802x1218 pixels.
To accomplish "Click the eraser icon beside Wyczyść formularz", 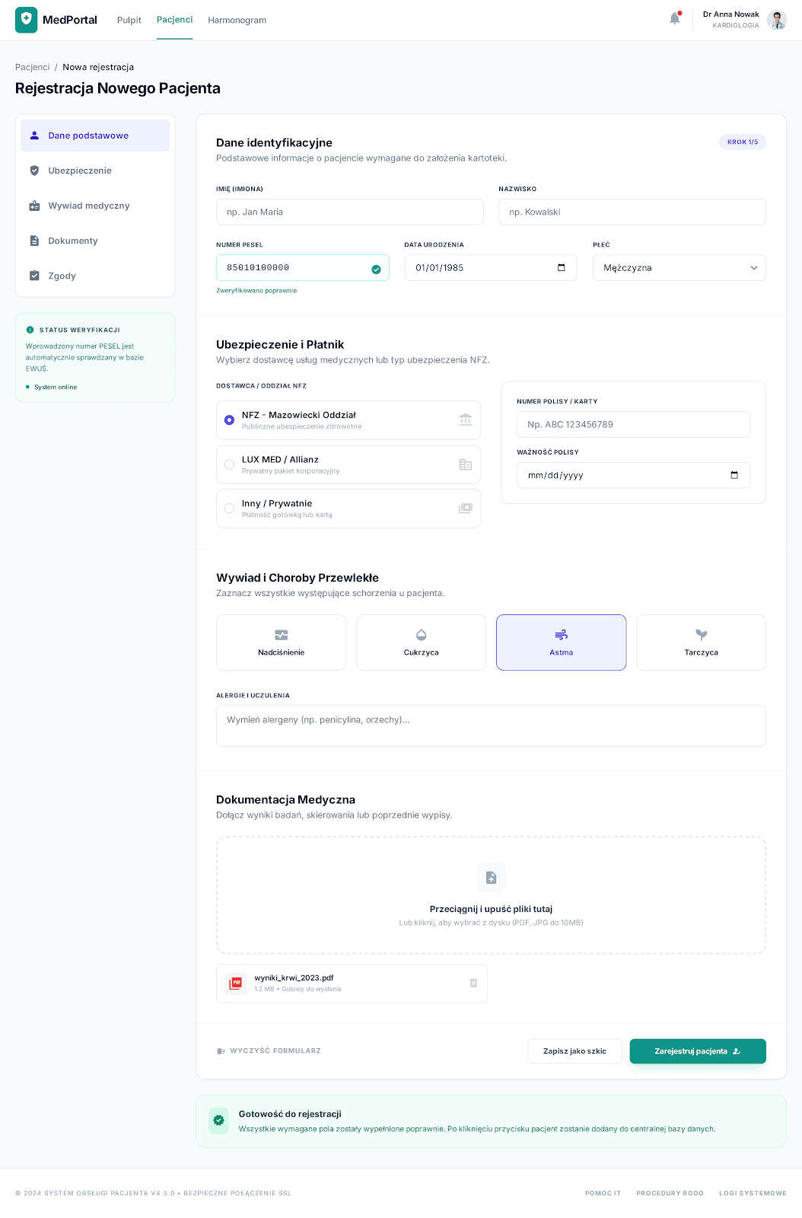I will coord(221,1051).
